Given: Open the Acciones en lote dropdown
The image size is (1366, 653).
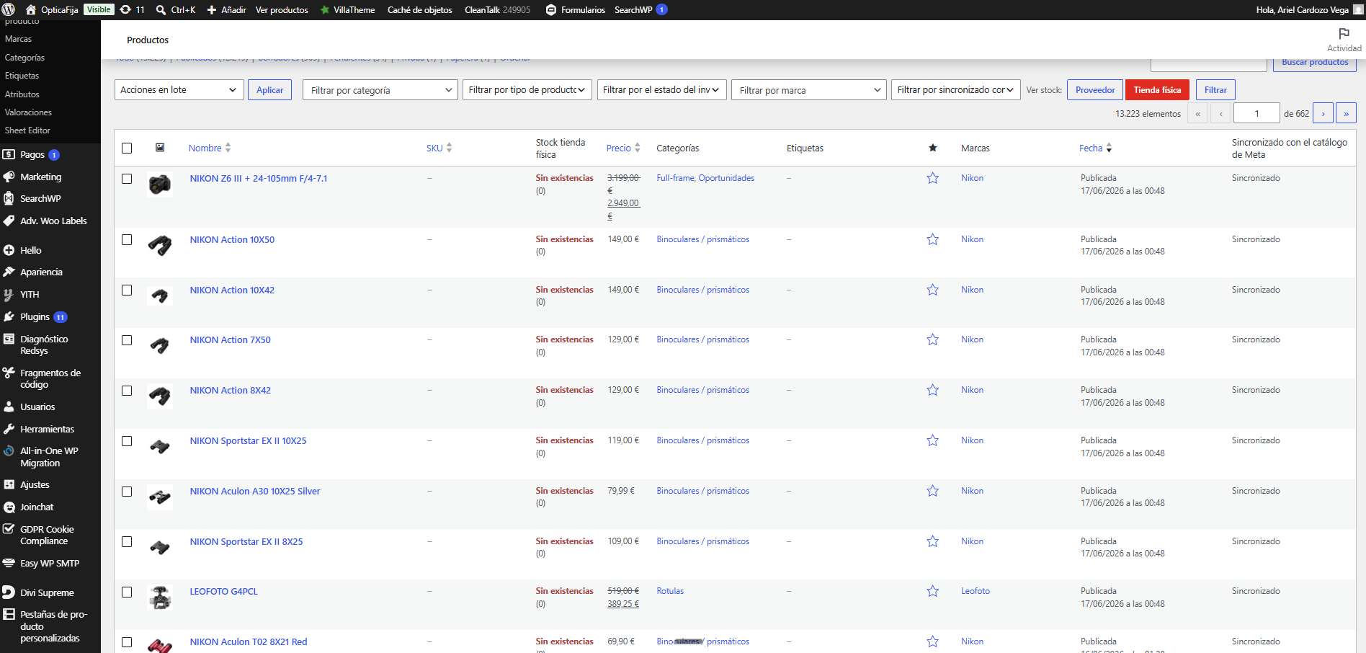Looking at the screenshot, I should tap(178, 90).
